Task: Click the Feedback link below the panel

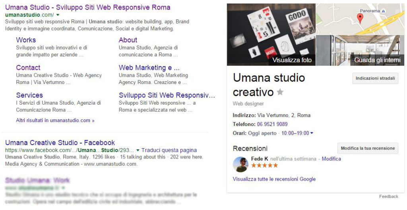Action: [389, 197]
